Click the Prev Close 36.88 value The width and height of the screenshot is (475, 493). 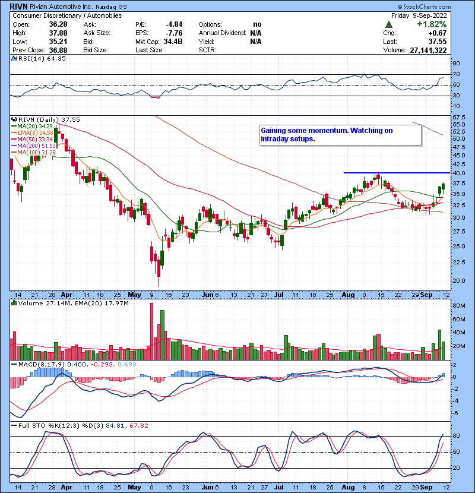pos(58,50)
